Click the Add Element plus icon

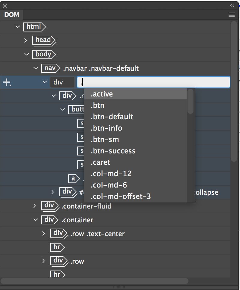click(7, 82)
